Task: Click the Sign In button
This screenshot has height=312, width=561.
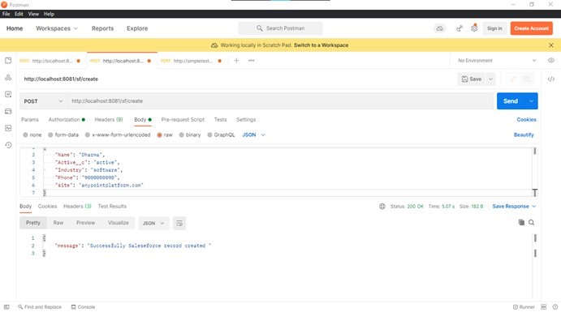Action: tap(494, 28)
